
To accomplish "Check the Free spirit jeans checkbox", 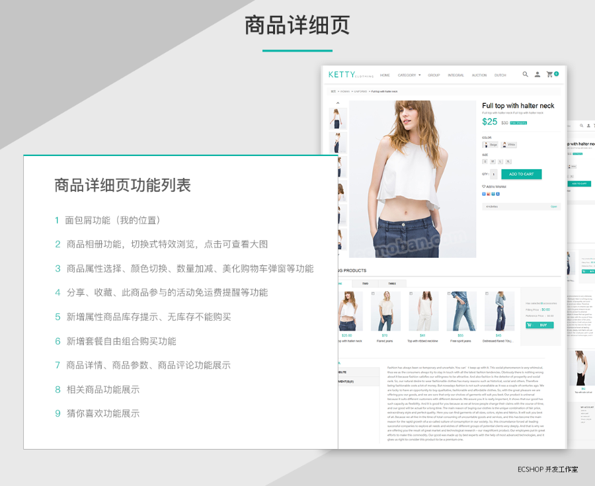I will click(449, 292).
